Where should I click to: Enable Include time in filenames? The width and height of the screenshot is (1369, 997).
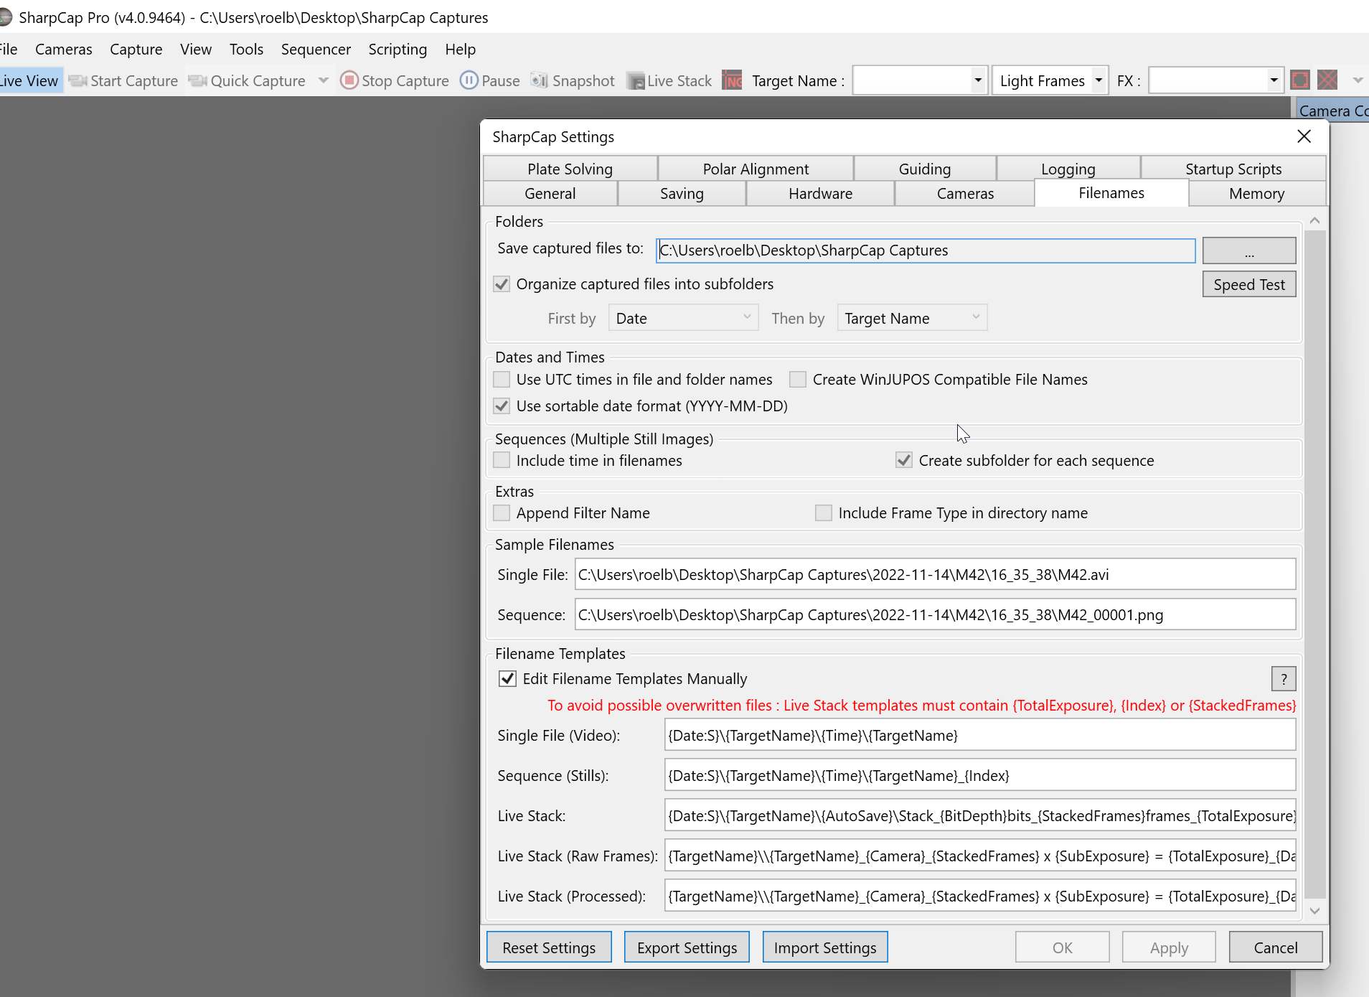pos(502,460)
